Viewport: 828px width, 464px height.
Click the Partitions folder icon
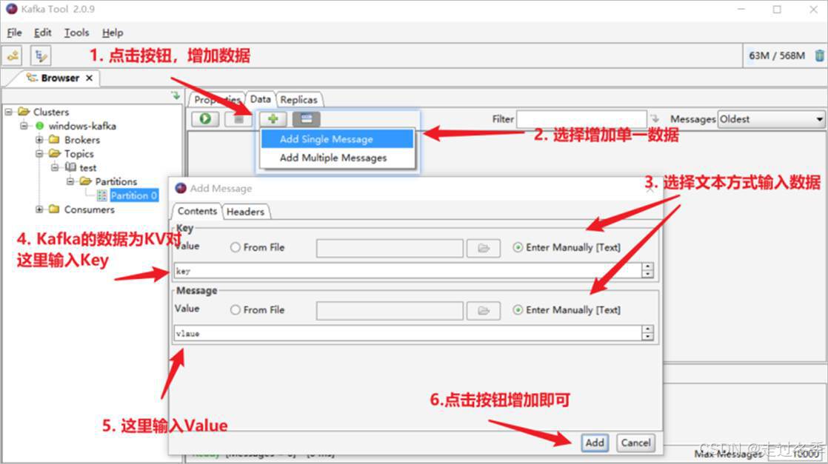pyautogui.click(x=86, y=181)
